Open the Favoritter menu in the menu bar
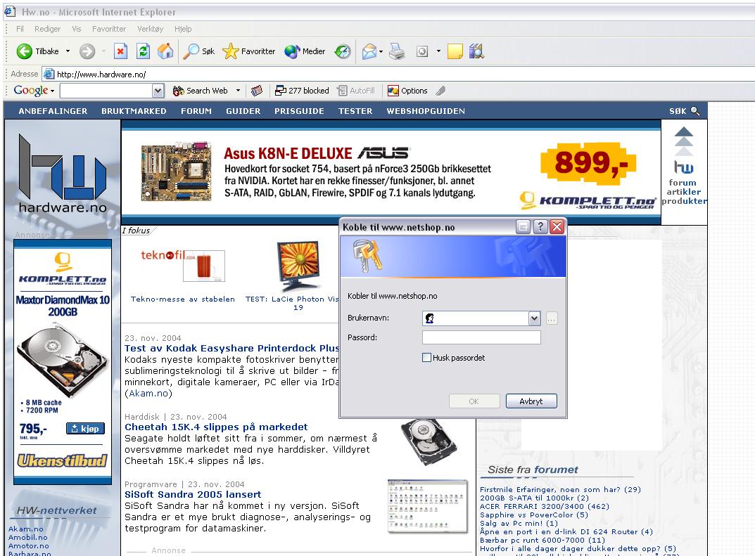This screenshot has height=556, width=755. click(109, 29)
